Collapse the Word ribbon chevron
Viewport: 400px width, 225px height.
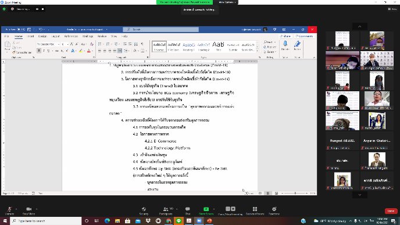point(314,58)
